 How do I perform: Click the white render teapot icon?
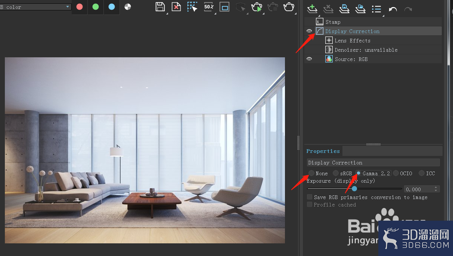click(289, 7)
